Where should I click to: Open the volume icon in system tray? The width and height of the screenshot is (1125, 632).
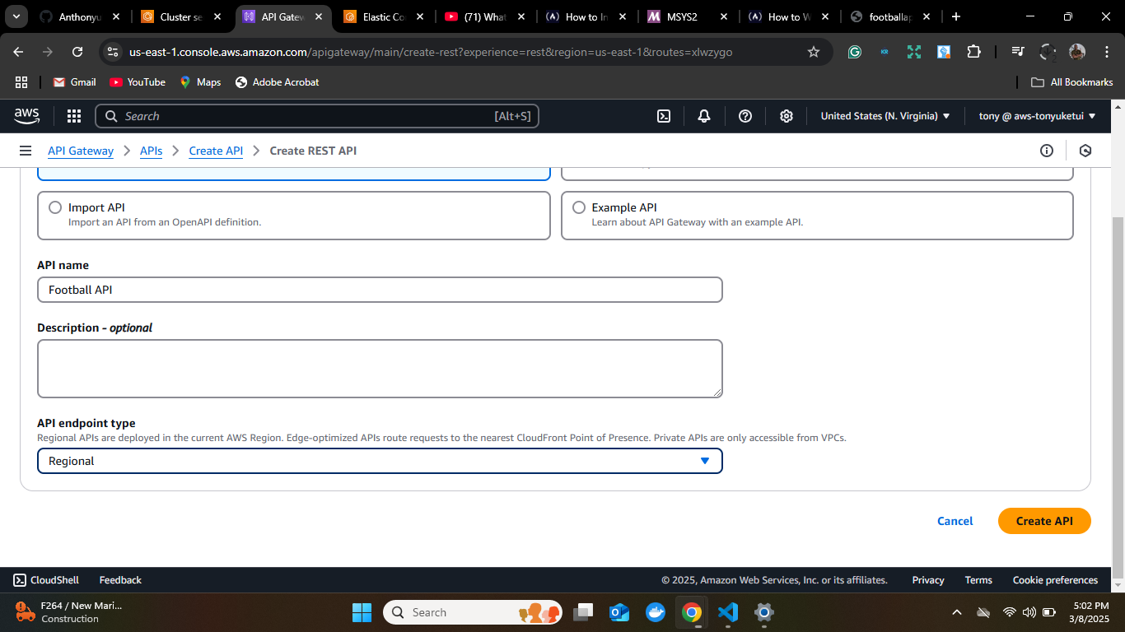pos(1029,612)
